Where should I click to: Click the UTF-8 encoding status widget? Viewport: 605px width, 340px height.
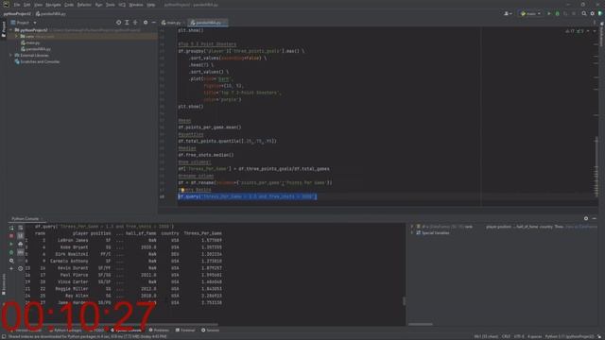pos(519,337)
